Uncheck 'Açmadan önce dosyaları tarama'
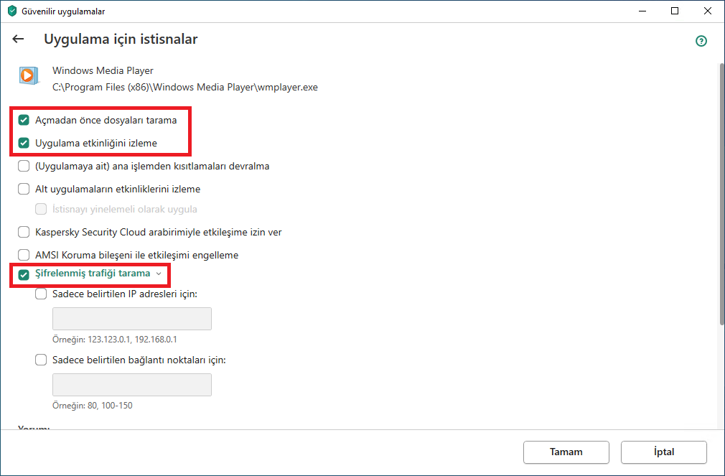Screen dimensions: 725x476 tap(24, 121)
